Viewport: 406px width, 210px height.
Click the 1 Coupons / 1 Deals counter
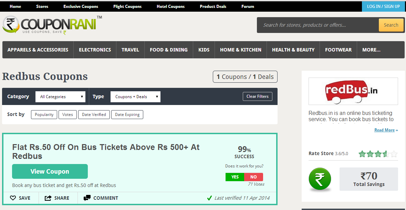[x=245, y=77]
